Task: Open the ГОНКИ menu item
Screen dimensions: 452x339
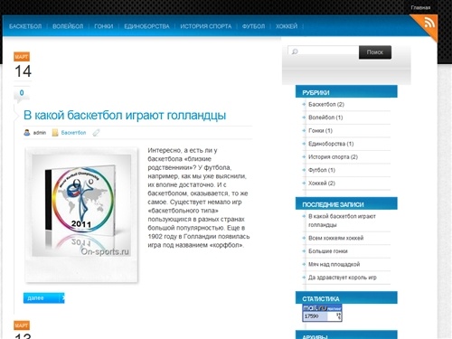Action: [104, 26]
